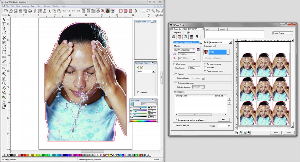The width and height of the screenshot is (300, 162).
Task: Select the lasso selection tool icon
Action: [x=148, y=11]
